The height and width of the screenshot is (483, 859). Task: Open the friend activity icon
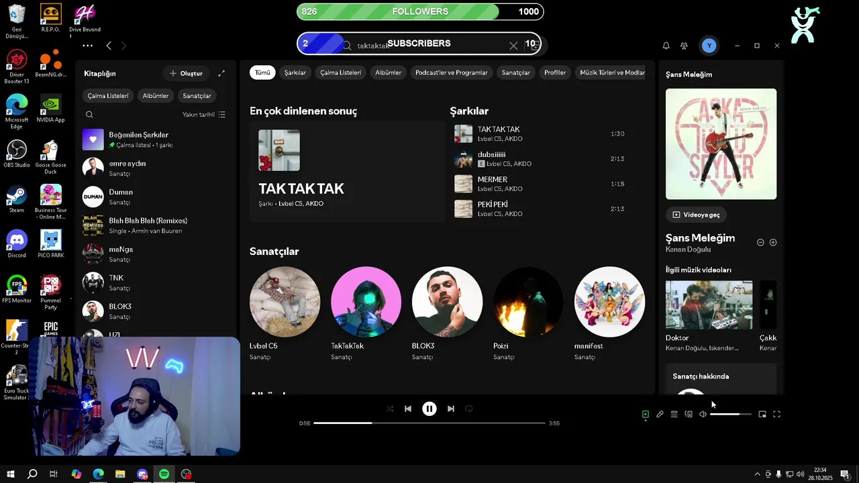point(684,46)
